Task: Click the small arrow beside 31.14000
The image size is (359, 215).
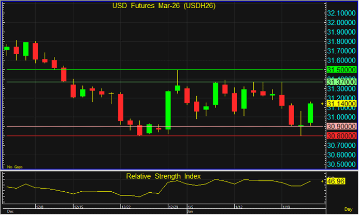Action: tap(323, 104)
